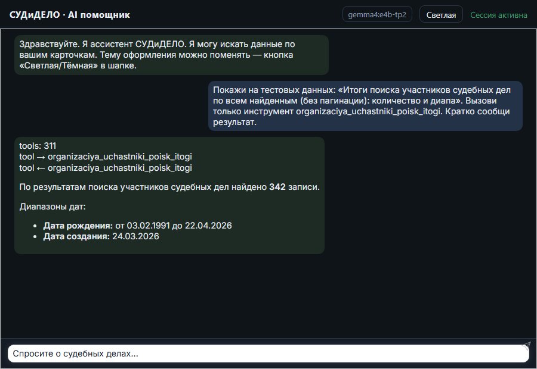Switch theme with the Светлая button
Screen dimensions: 537x369
[441, 15]
